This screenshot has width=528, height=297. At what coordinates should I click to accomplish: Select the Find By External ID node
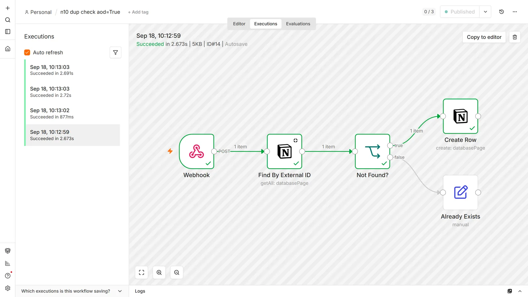284,151
